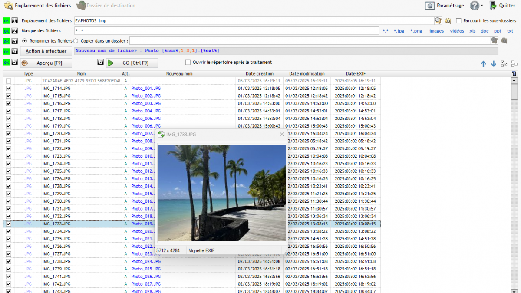
Task: Uncheck the IMG_1720.JPG row checkbox
Action: point(8,134)
